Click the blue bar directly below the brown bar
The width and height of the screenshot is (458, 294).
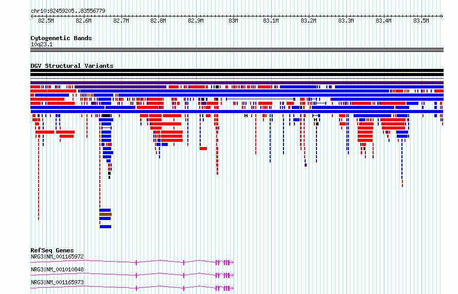[105, 218]
